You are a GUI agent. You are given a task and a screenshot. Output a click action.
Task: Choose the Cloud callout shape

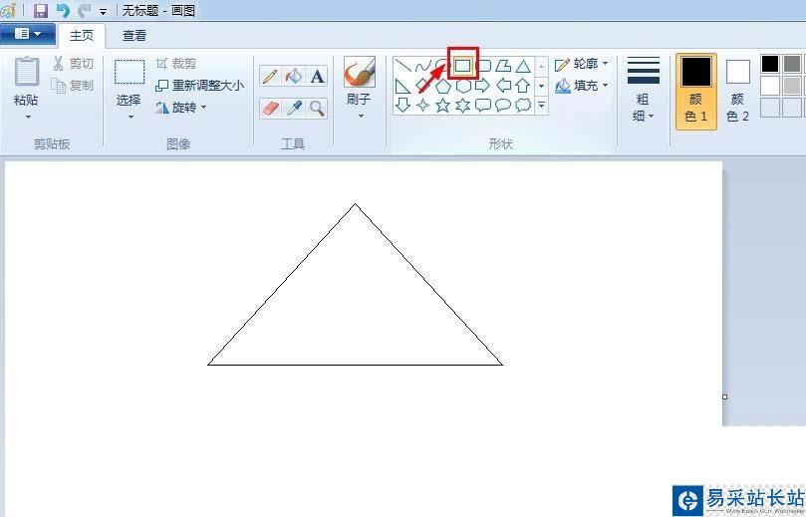(523, 105)
